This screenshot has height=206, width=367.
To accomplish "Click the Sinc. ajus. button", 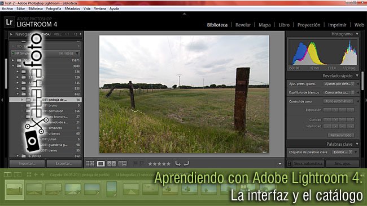I will pos(342,164).
